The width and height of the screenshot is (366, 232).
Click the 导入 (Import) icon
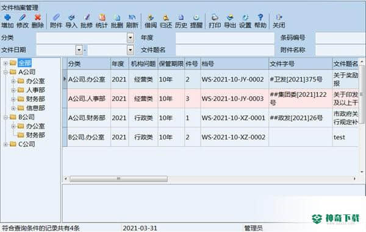(71, 17)
